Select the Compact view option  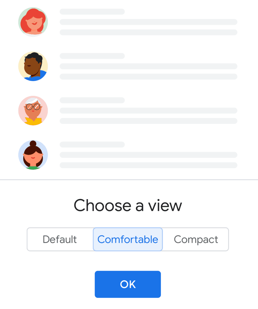tap(196, 239)
